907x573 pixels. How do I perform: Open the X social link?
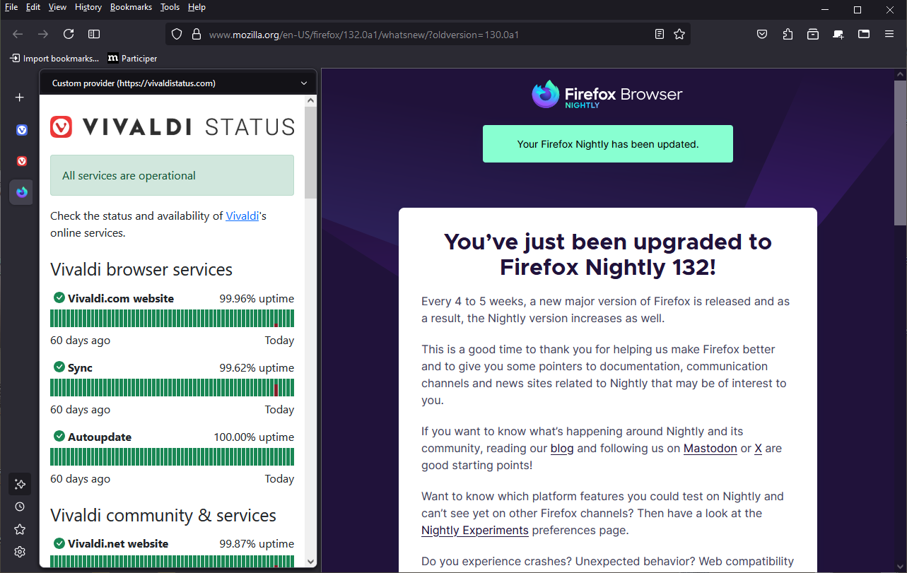point(758,448)
